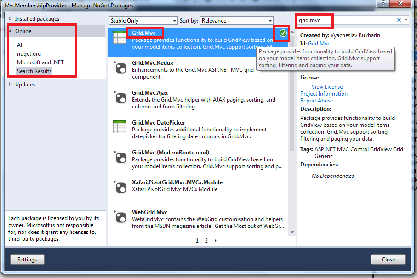Select Microsoft and .NET source
The width and height of the screenshot is (417, 278).
pos(40,62)
